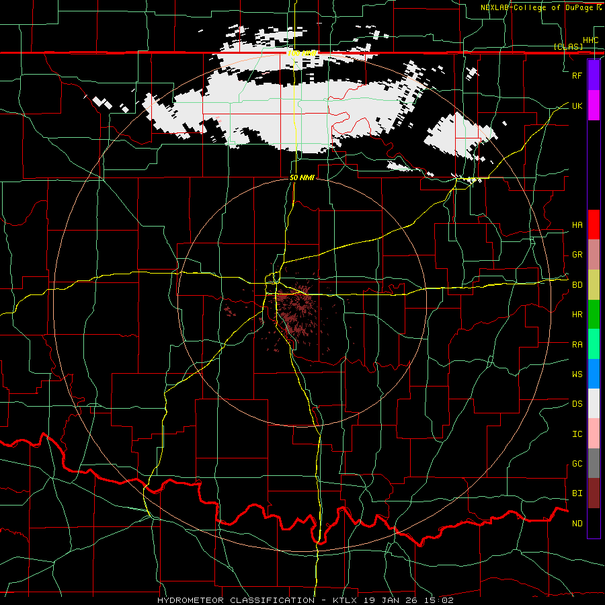Click the BD legend label
This screenshot has height=605, width=605.
[577, 285]
